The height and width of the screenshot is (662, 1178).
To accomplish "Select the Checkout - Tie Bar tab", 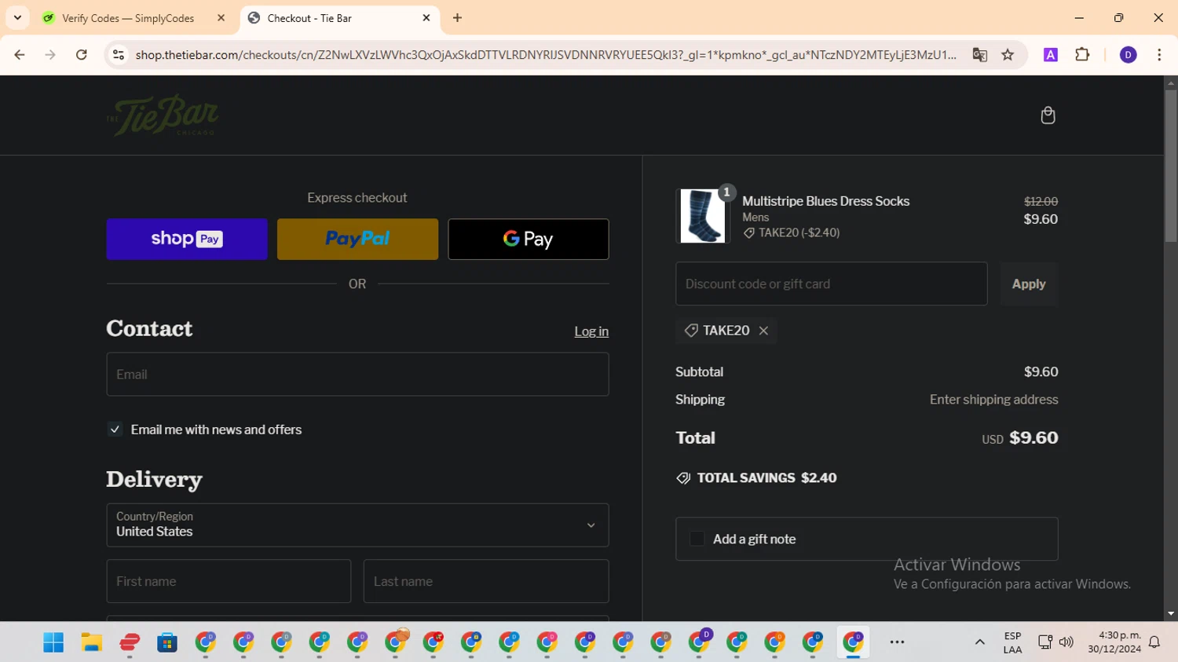I will 339,18.
